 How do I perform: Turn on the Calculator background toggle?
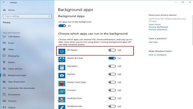[112, 66]
